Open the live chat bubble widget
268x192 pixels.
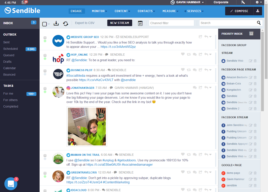pyautogui.click(x=11, y=184)
